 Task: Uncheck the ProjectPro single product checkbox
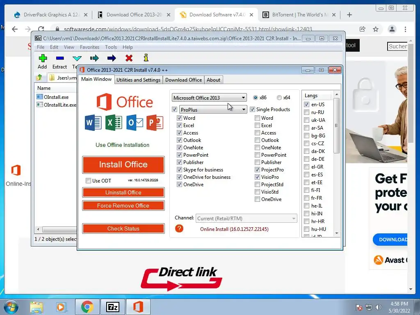pos(257,169)
